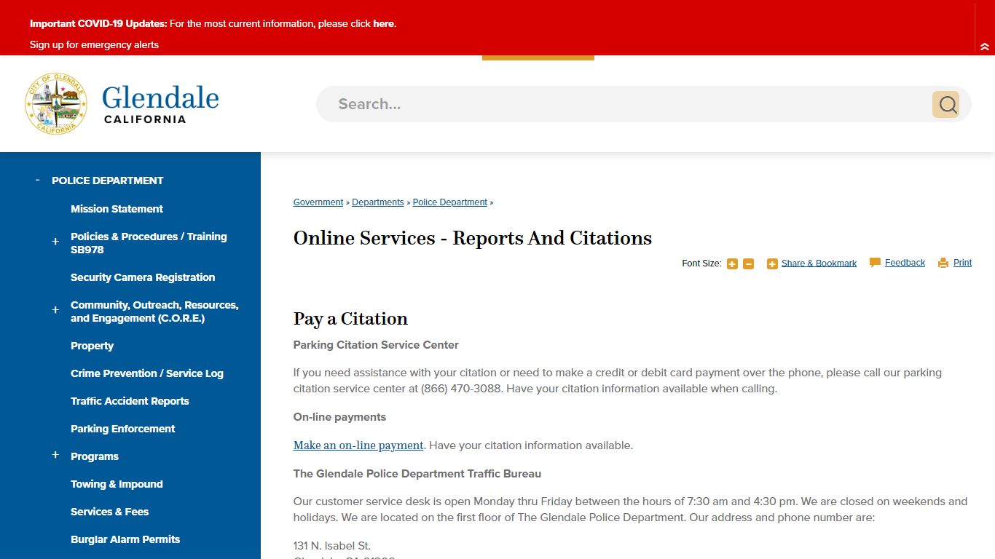Open Services & Fees page

click(x=109, y=512)
